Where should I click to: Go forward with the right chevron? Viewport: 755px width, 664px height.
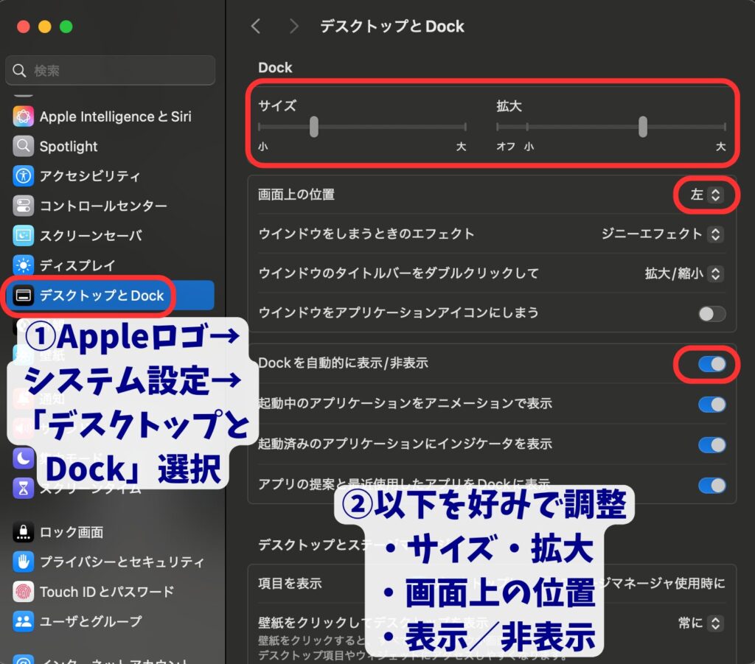[293, 27]
